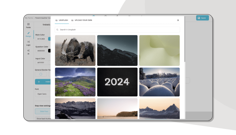Select the rounded General Border Radius option
The width and height of the screenshot is (236, 135).
(x=41, y=74)
